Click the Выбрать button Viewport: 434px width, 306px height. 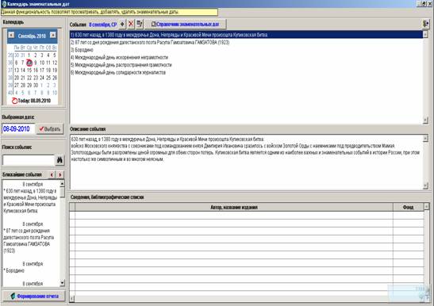pos(50,129)
